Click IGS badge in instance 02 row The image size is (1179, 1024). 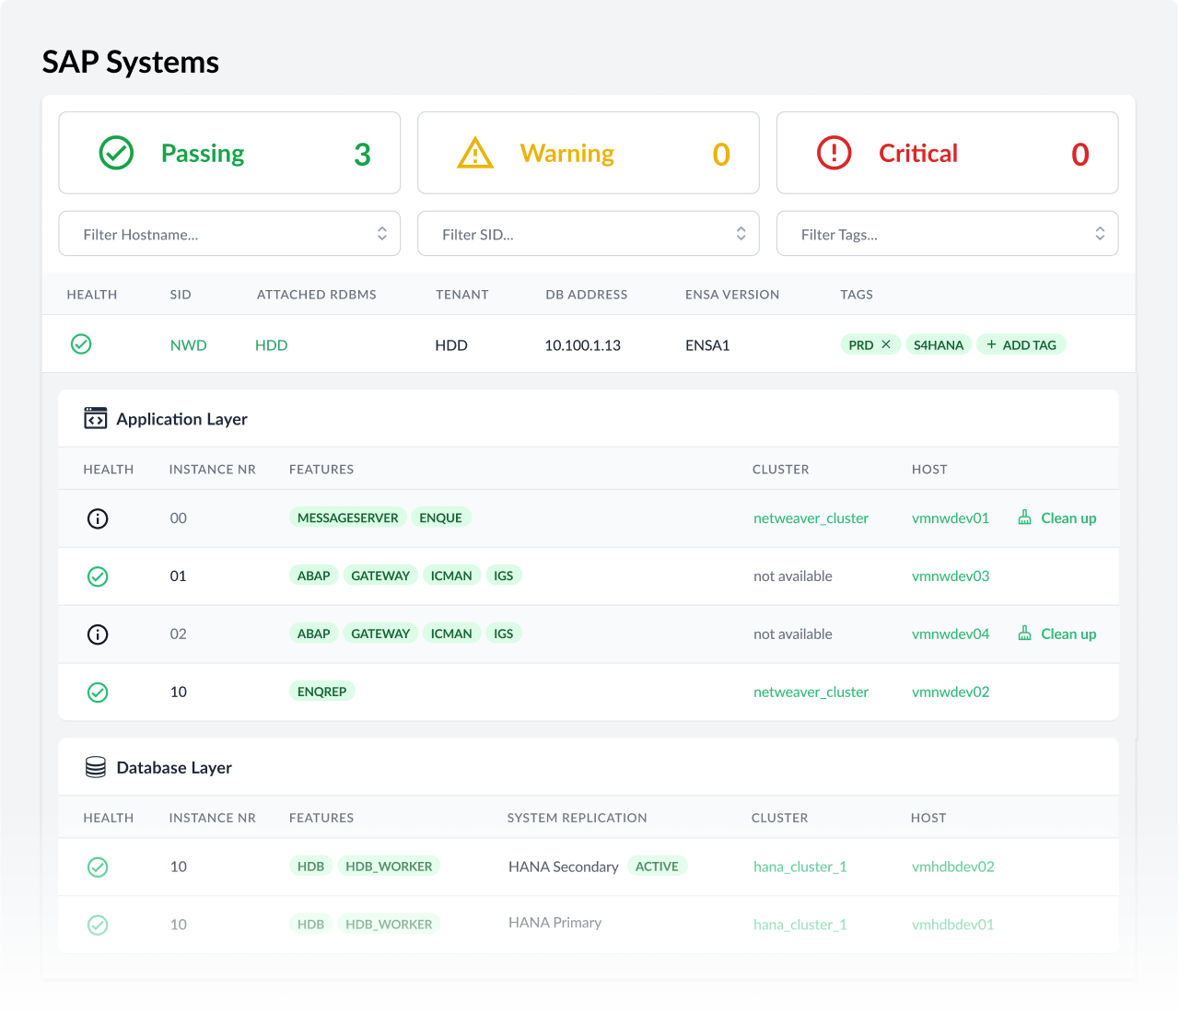coord(504,634)
